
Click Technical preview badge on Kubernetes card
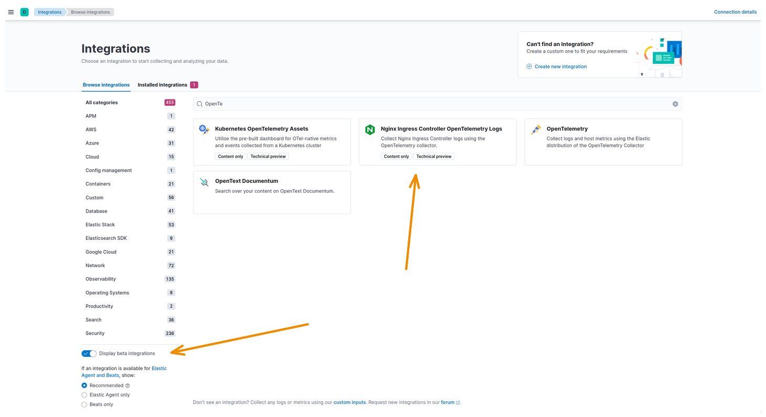(268, 157)
